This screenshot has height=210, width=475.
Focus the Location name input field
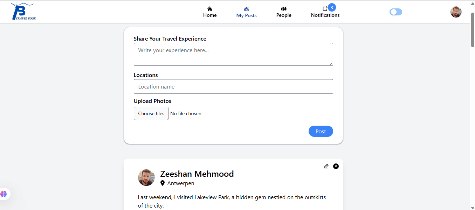tap(233, 86)
